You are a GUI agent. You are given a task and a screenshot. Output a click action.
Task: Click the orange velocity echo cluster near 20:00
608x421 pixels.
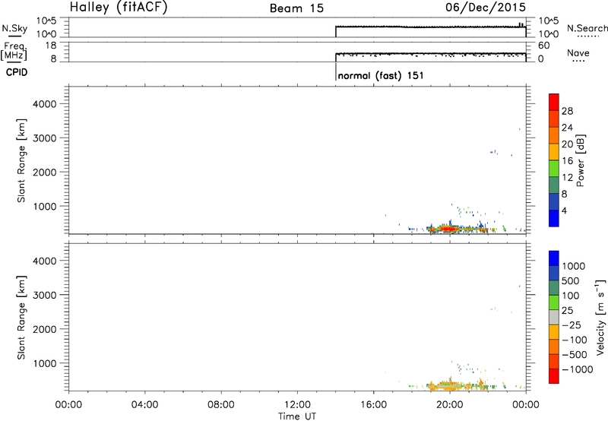pyautogui.click(x=448, y=386)
